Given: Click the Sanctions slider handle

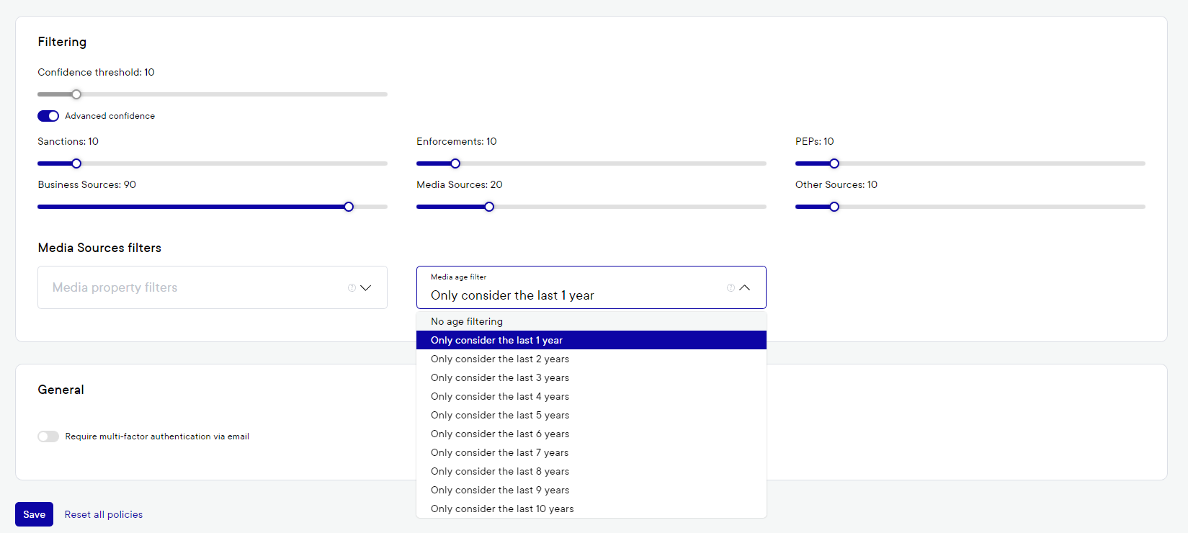Looking at the screenshot, I should [76, 164].
